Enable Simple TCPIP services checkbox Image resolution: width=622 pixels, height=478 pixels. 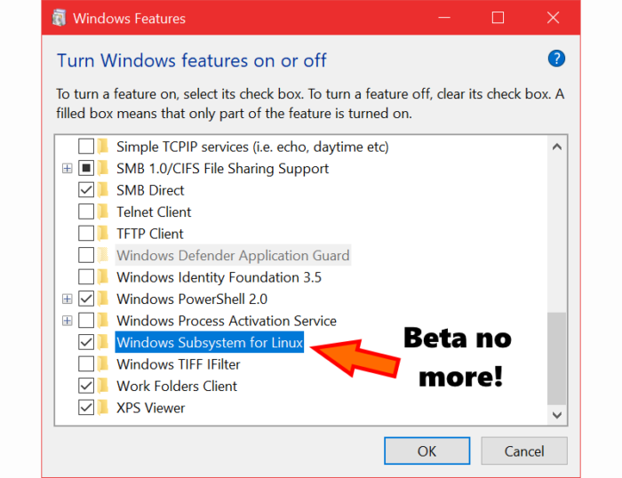pyautogui.click(x=86, y=147)
